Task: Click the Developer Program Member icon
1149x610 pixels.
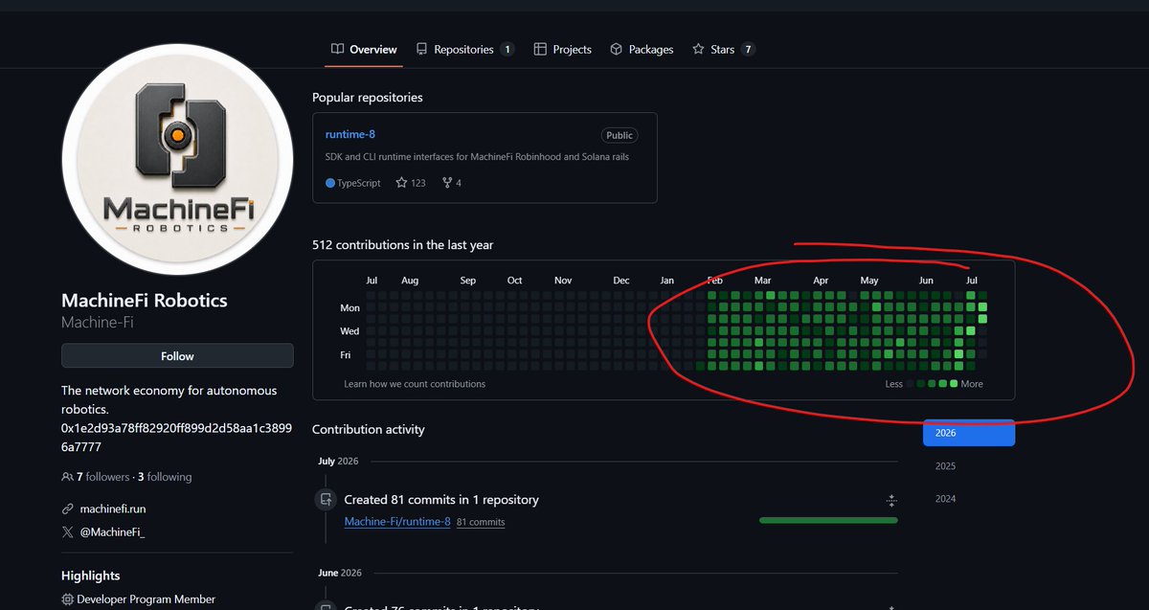Action: [67, 599]
